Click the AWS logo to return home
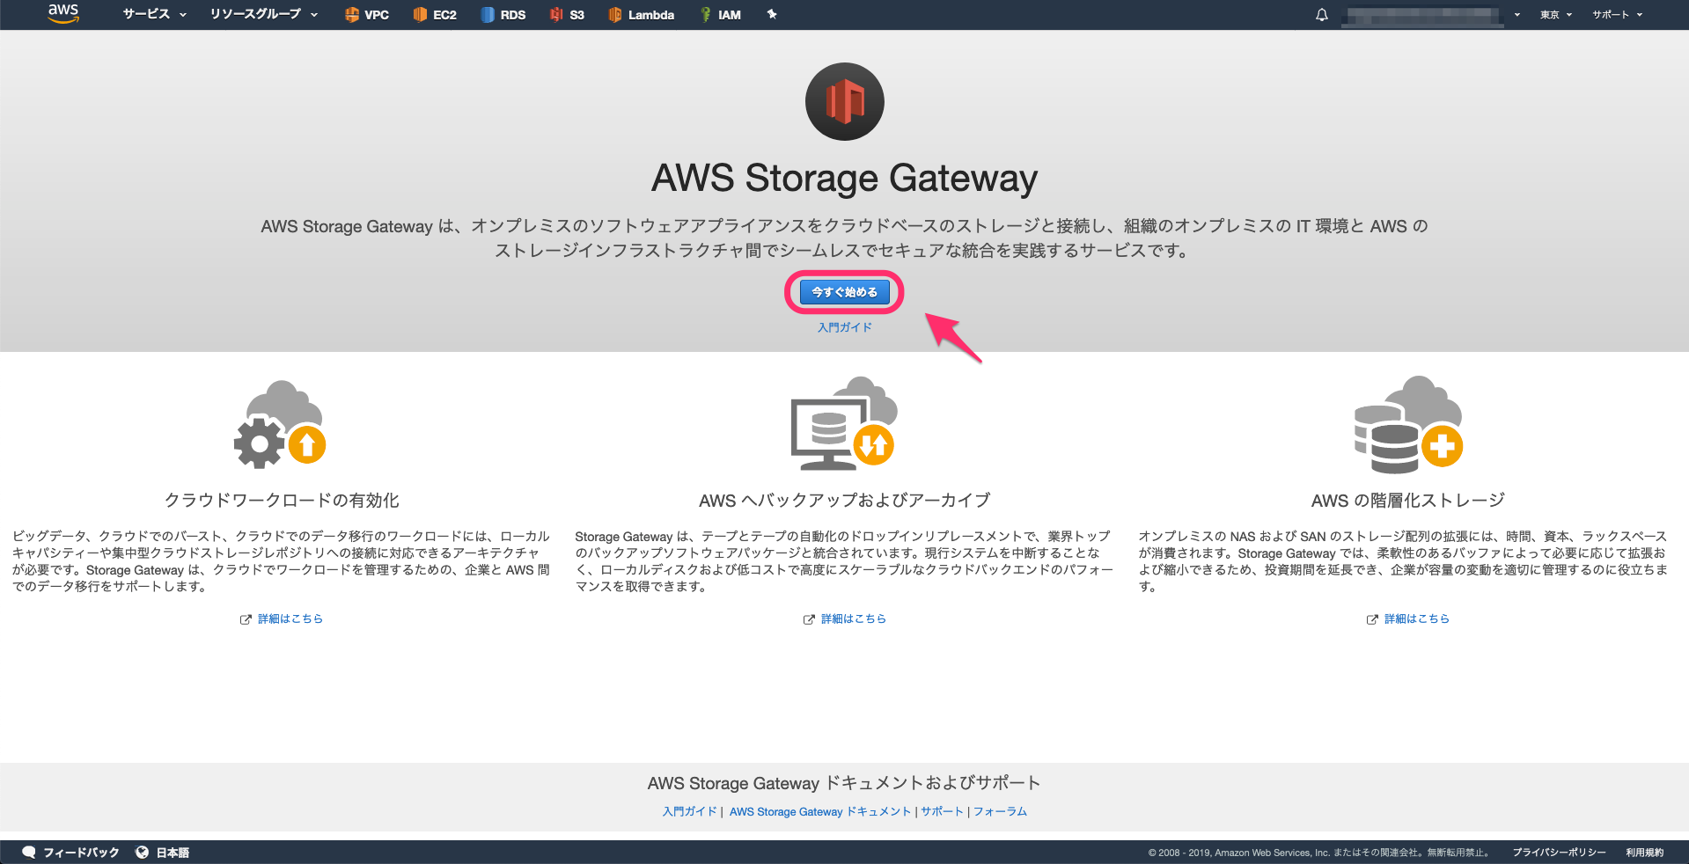 (x=62, y=14)
